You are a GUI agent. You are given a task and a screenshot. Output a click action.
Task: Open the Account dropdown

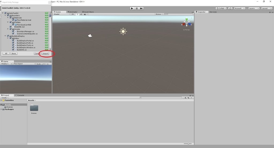point(239,8)
